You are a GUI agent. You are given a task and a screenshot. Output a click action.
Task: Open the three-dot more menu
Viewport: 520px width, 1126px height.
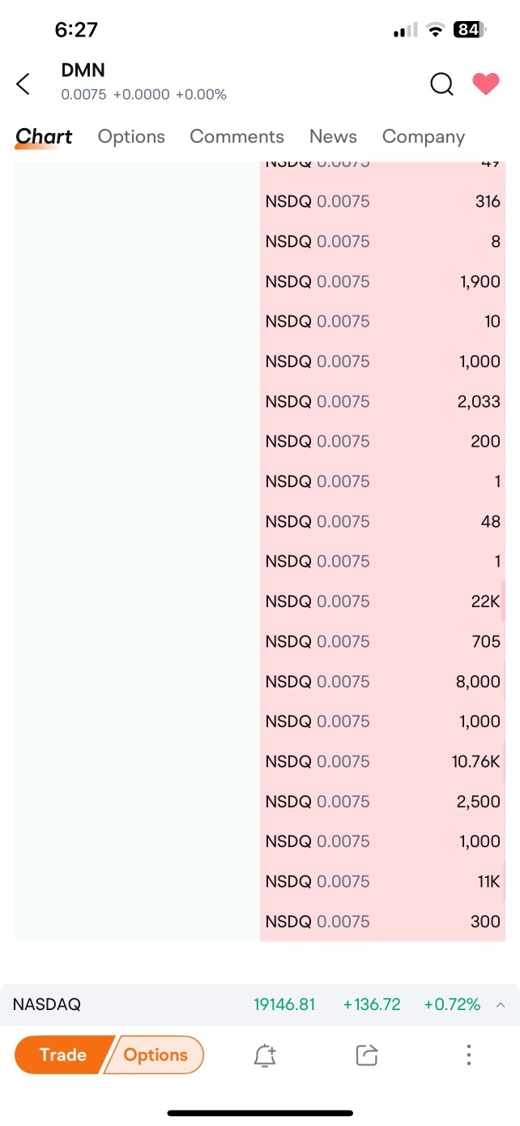click(468, 1055)
